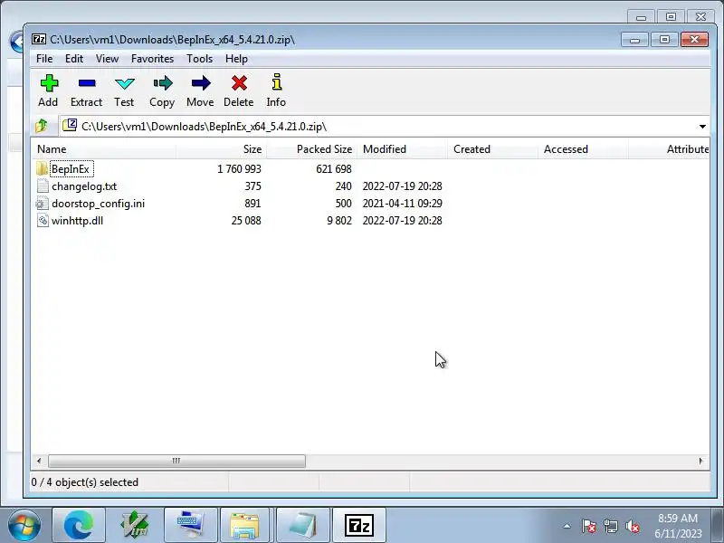Sort by the Accessed column header

pyautogui.click(x=584, y=149)
